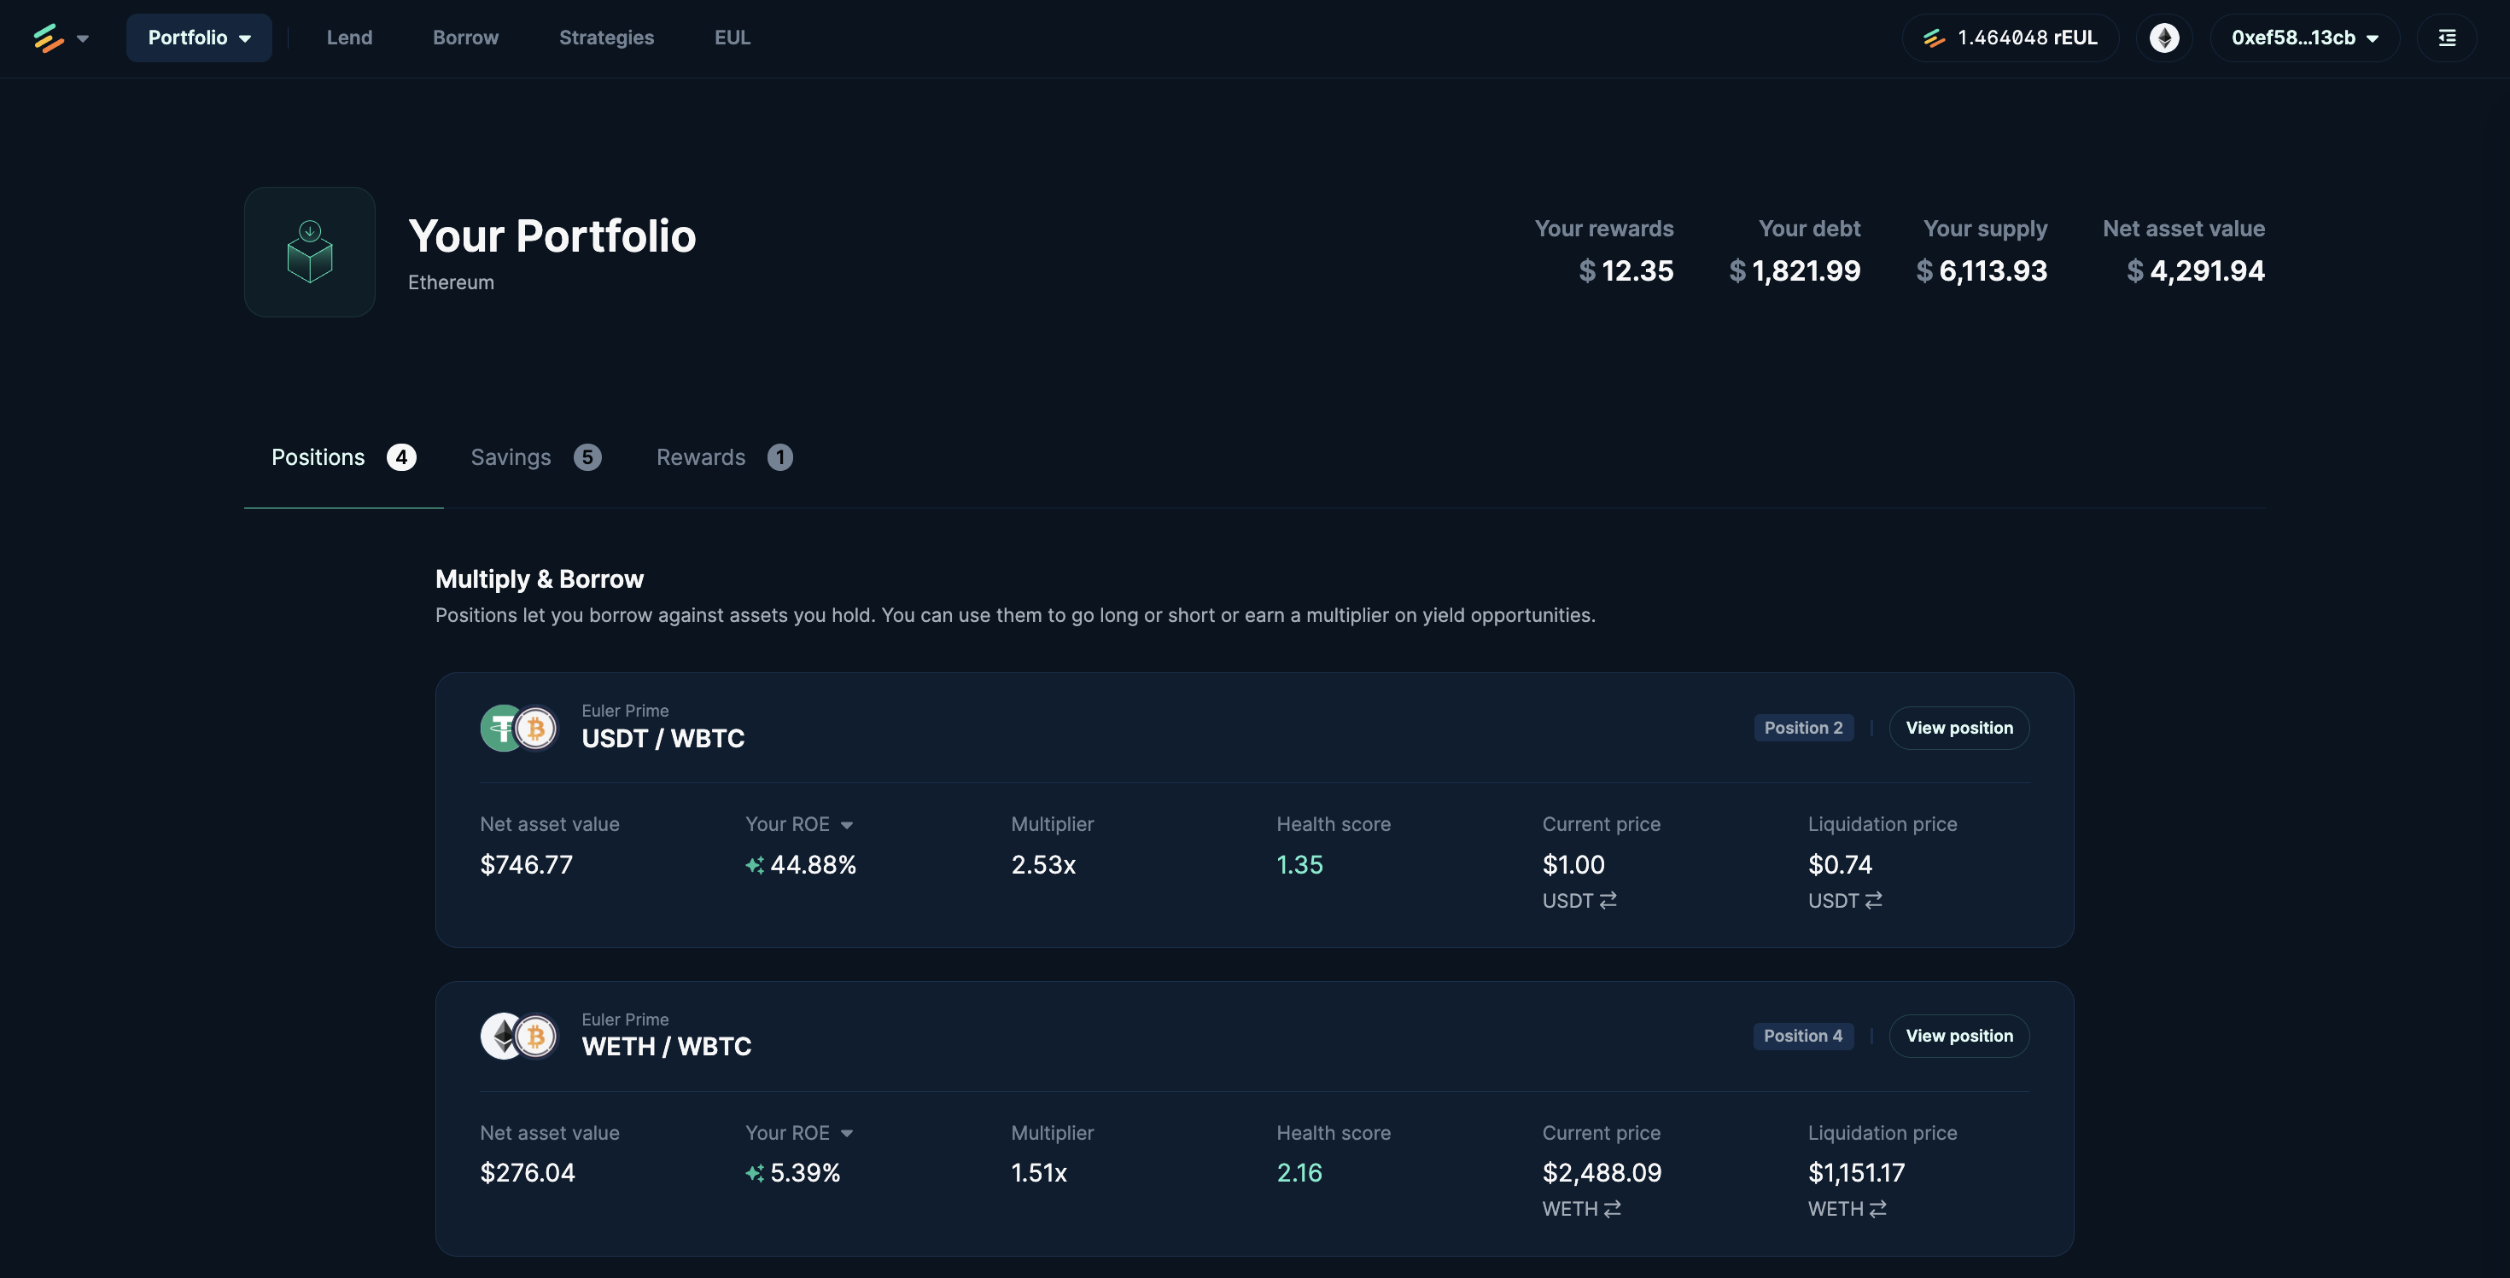The width and height of the screenshot is (2510, 1278).
Task: Select the Positions tab
Action: coord(344,457)
